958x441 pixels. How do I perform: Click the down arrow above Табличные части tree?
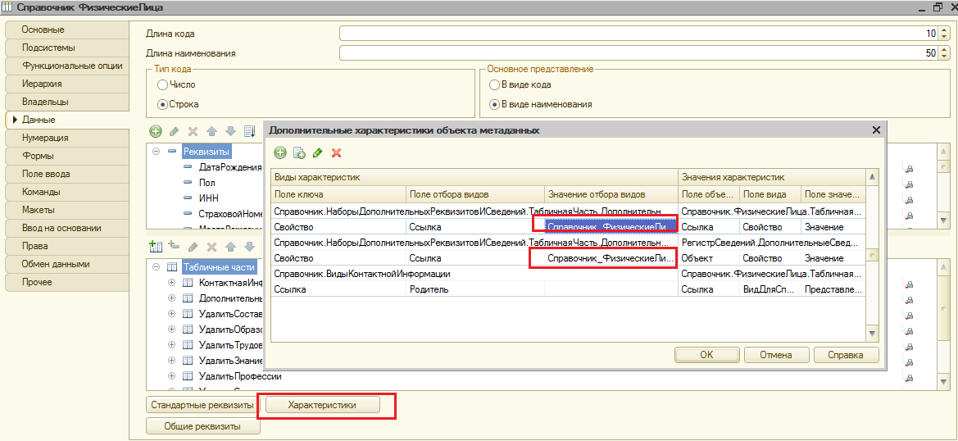click(x=249, y=247)
